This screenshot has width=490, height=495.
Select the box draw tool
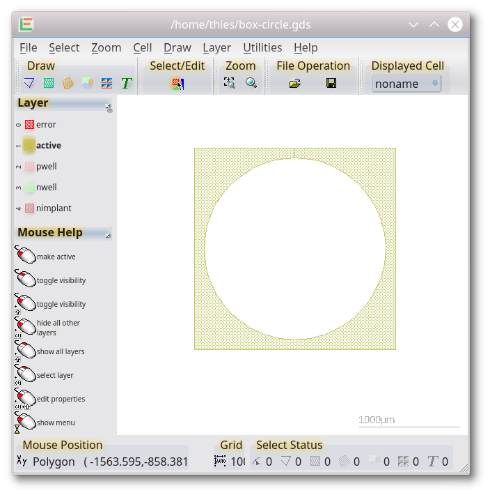pos(49,84)
